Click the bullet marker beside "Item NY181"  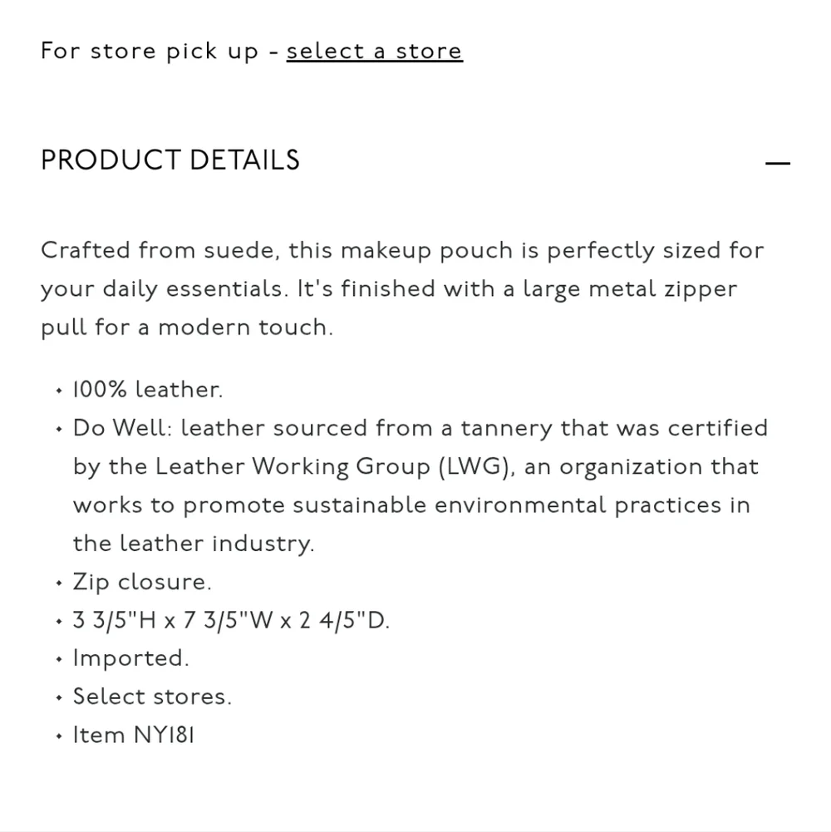click(59, 736)
